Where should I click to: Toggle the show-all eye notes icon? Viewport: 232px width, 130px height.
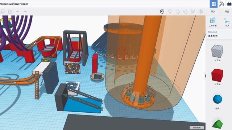click(x=162, y=12)
